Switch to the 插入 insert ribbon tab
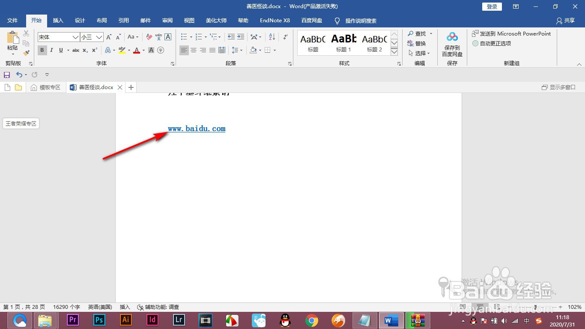Screen dimensions: 585x329 (x=58, y=21)
